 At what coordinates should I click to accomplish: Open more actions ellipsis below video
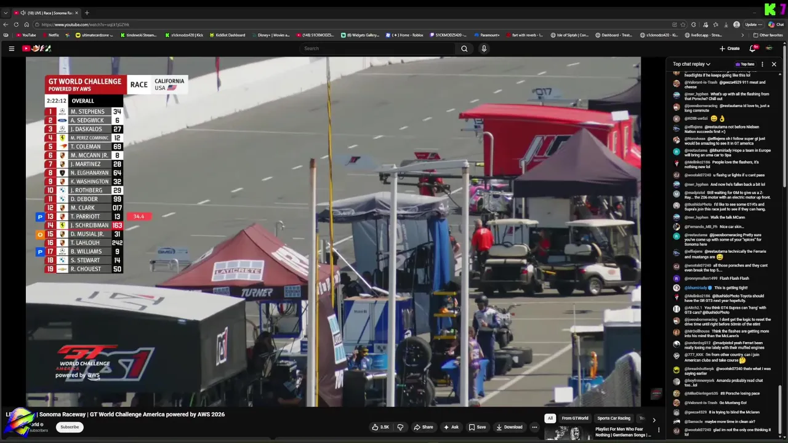pos(534,427)
